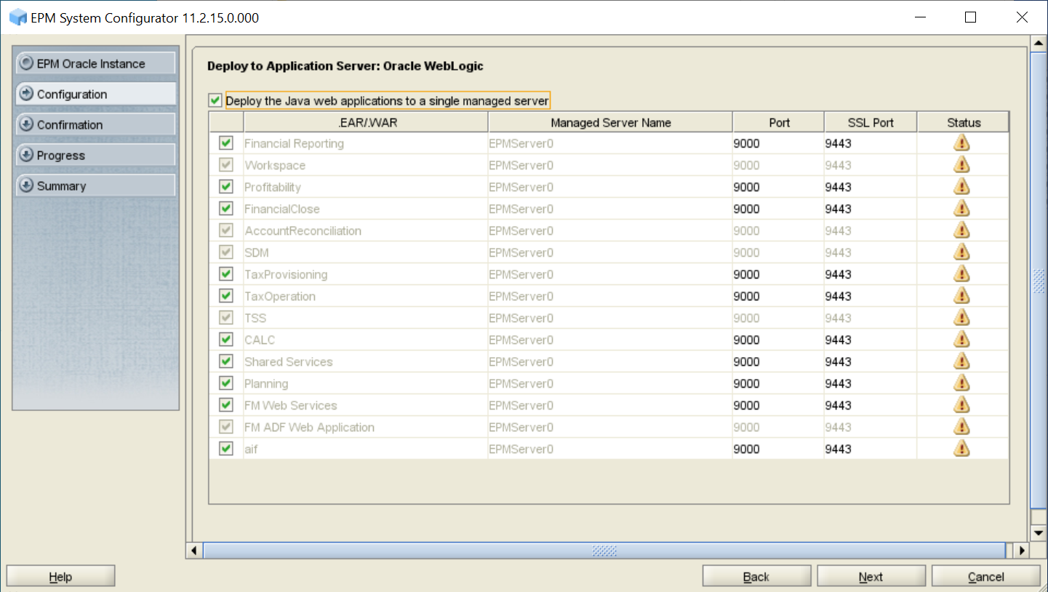Click the arrow icon beside Summary step
Screen dimensions: 1048x592
[x=27, y=185]
